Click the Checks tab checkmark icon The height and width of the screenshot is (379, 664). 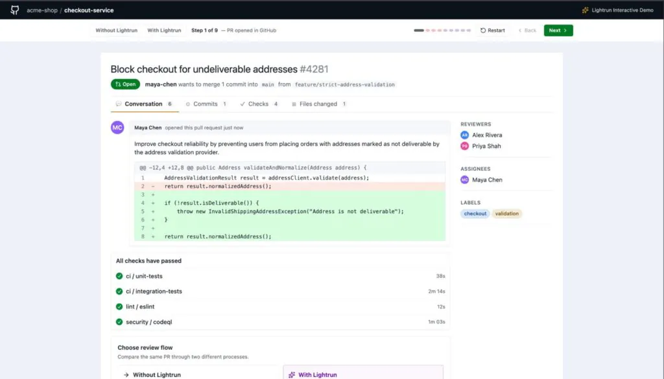[x=243, y=104]
